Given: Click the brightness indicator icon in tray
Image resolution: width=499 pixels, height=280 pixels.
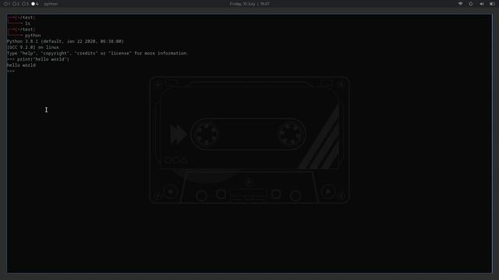Looking at the screenshot, I should [x=471, y=4].
